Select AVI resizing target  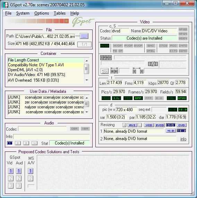pos(132,125)
